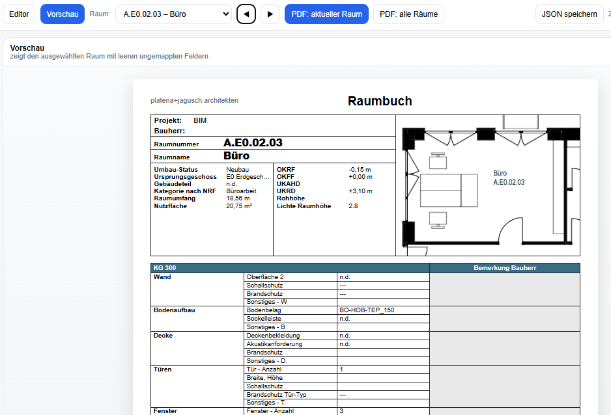The width and height of the screenshot is (611, 415).
Task: Click the Bemerkung Bauherr column header
Action: [505, 268]
